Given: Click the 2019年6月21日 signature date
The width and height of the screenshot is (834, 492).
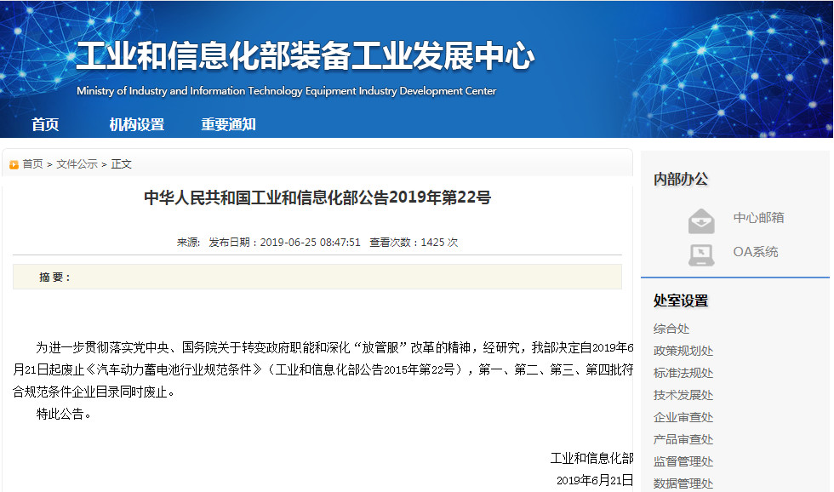Looking at the screenshot, I should (x=595, y=480).
